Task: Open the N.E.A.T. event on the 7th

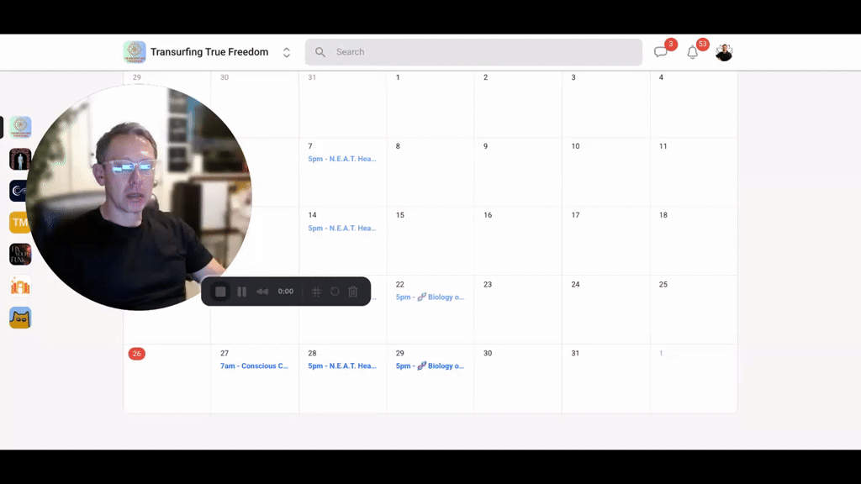Action: [x=342, y=159]
